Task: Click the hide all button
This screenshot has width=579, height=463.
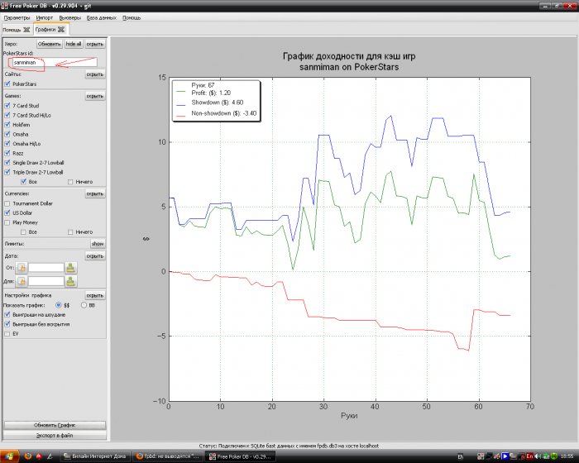Action: (x=74, y=44)
